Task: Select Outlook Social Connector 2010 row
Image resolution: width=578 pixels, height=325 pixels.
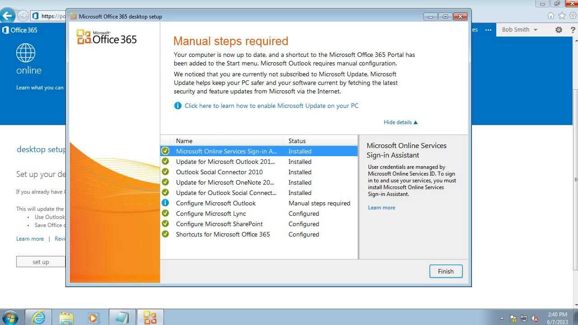Action: (x=259, y=172)
